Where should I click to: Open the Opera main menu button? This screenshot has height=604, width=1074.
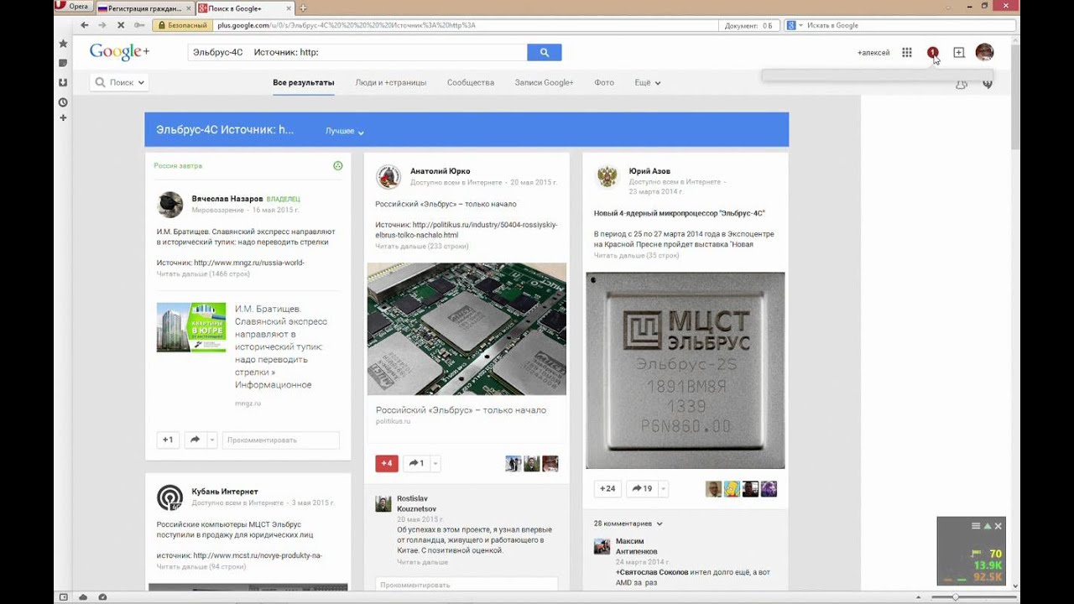(73, 7)
